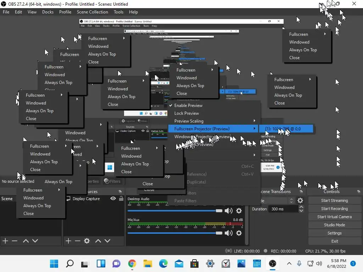Pop out the Controls dock panel
This screenshot has height=272, width=363.
(x=359, y=192)
